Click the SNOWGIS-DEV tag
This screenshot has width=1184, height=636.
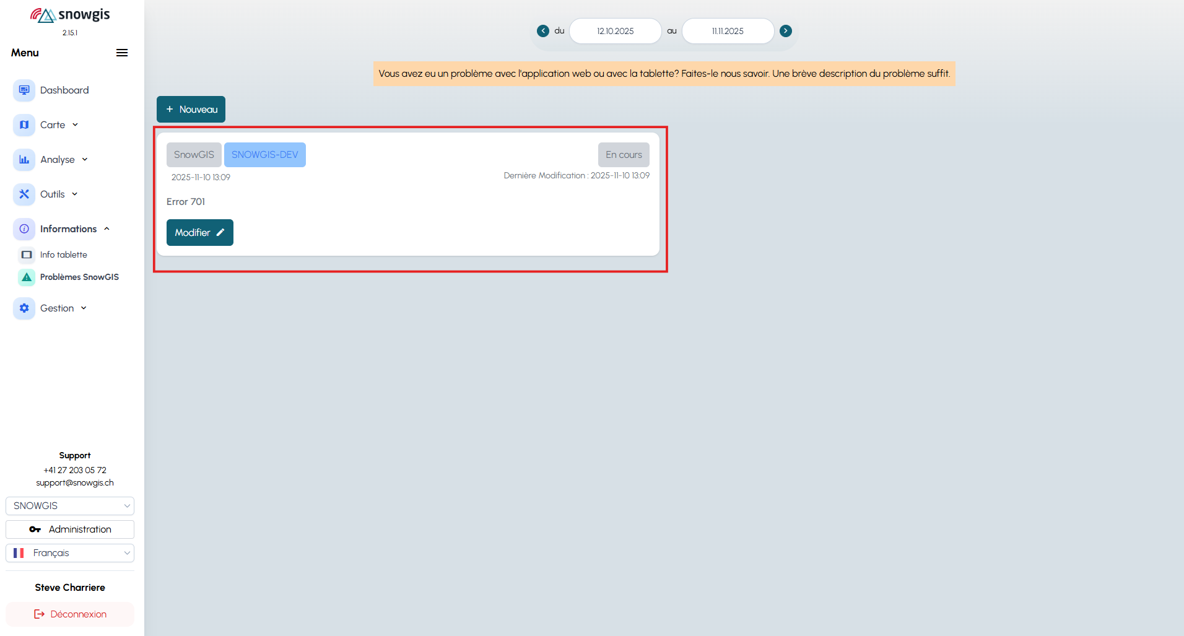pyautogui.click(x=264, y=155)
